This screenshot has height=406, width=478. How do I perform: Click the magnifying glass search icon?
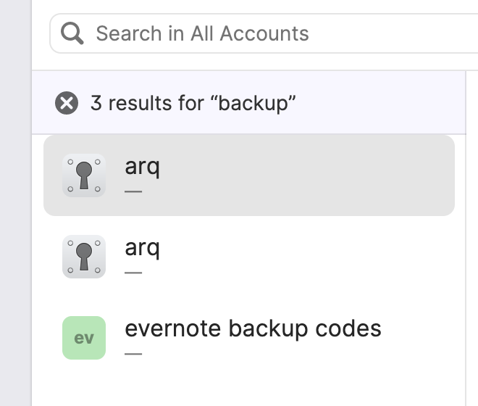72,33
